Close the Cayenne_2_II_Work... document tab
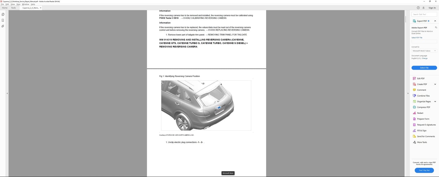 (41, 8)
